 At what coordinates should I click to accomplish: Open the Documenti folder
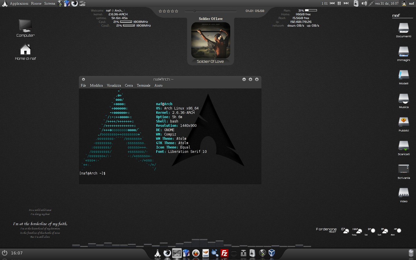(x=404, y=30)
